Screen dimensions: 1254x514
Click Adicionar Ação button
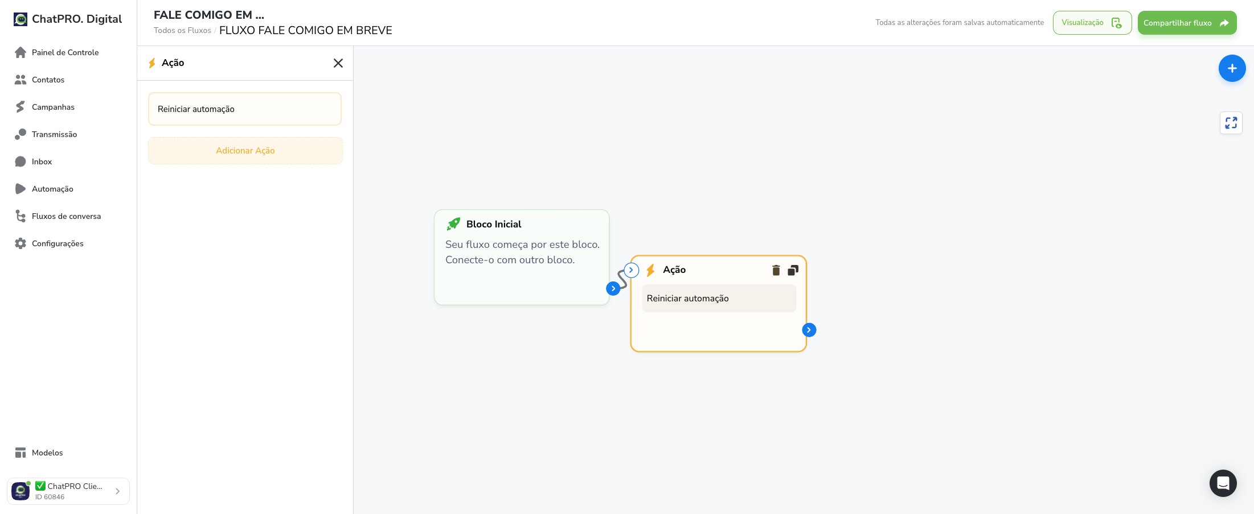point(245,151)
